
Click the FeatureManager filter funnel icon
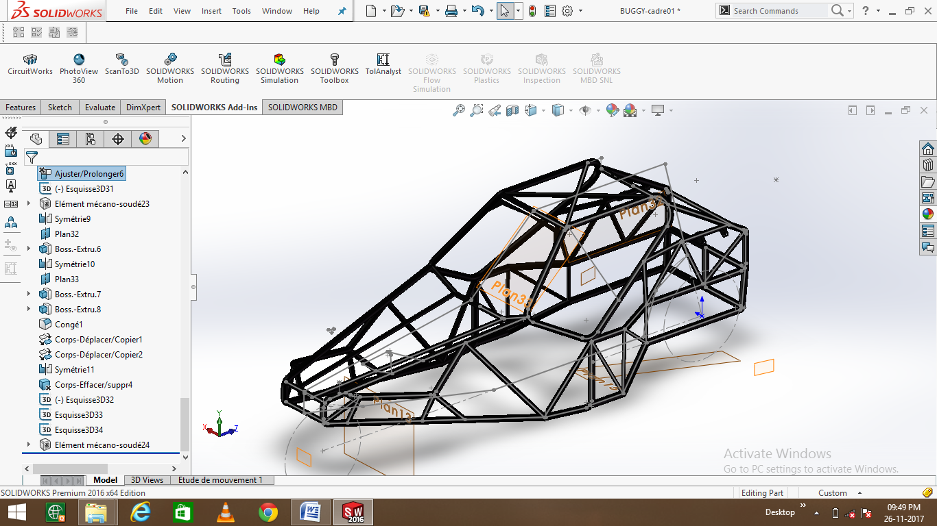[32, 155]
